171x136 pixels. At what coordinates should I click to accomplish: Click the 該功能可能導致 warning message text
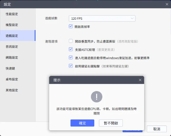point(96,111)
